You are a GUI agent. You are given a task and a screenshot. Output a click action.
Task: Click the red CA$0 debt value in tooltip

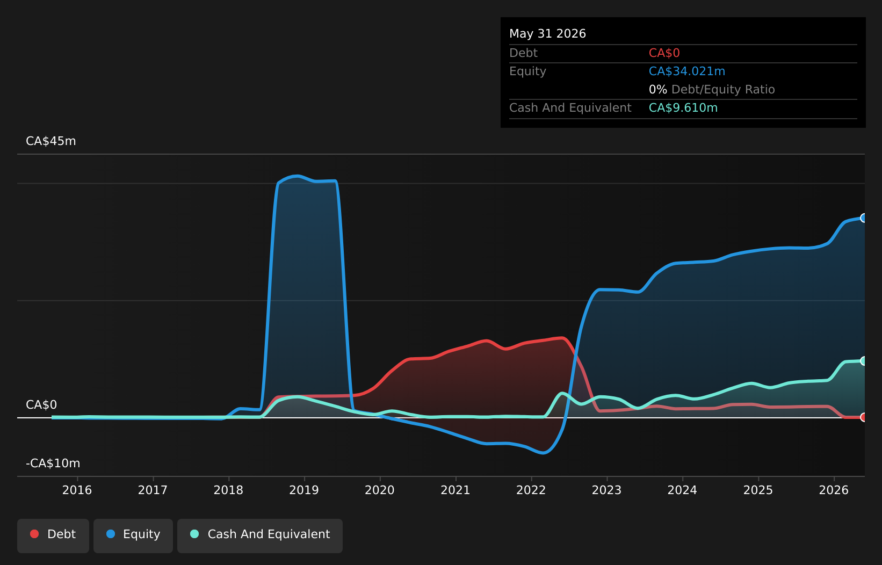(x=664, y=53)
